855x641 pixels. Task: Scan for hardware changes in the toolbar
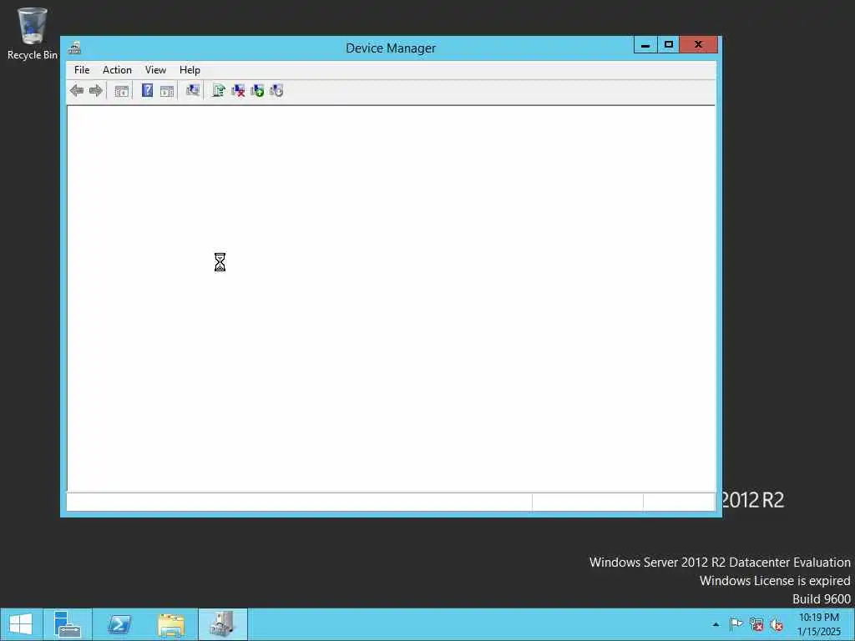coord(193,90)
